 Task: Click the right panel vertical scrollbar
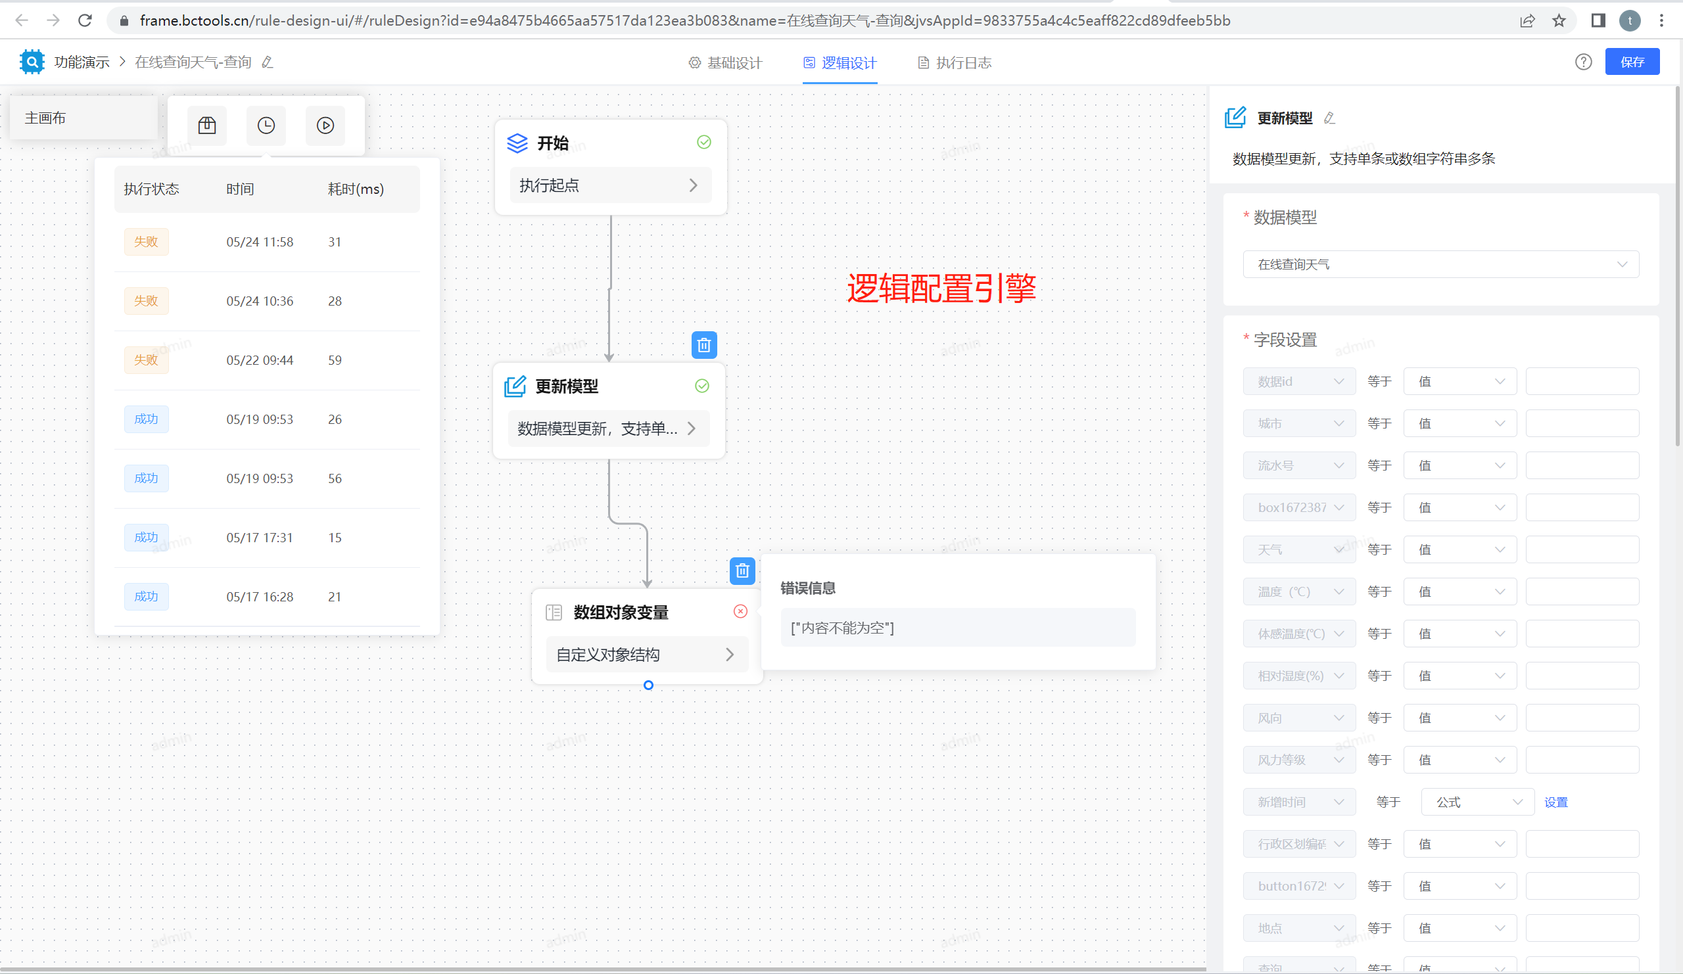point(1678,267)
